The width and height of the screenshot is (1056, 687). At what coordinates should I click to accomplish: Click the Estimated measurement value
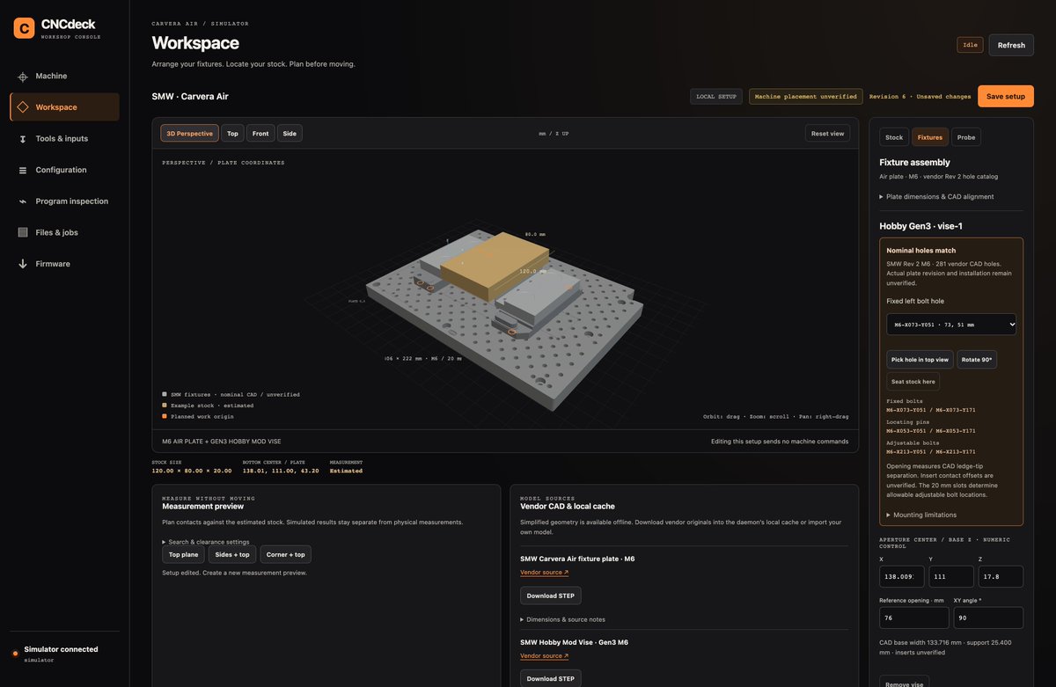click(346, 471)
